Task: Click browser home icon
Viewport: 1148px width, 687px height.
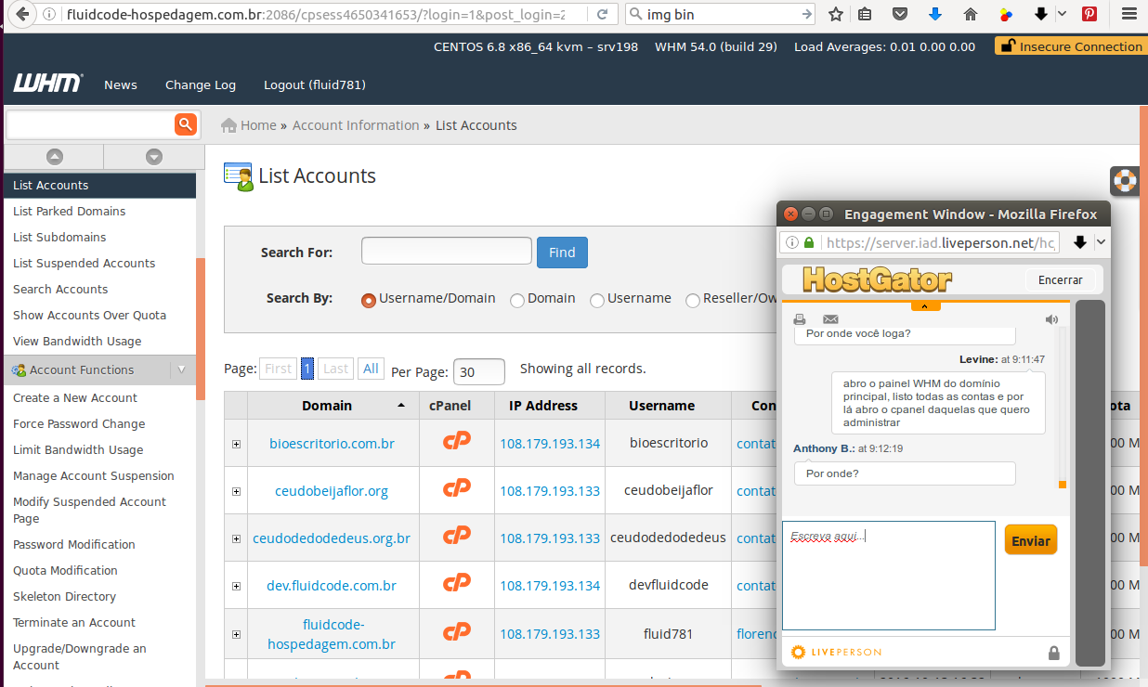Action: pyautogui.click(x=971, y=14)
